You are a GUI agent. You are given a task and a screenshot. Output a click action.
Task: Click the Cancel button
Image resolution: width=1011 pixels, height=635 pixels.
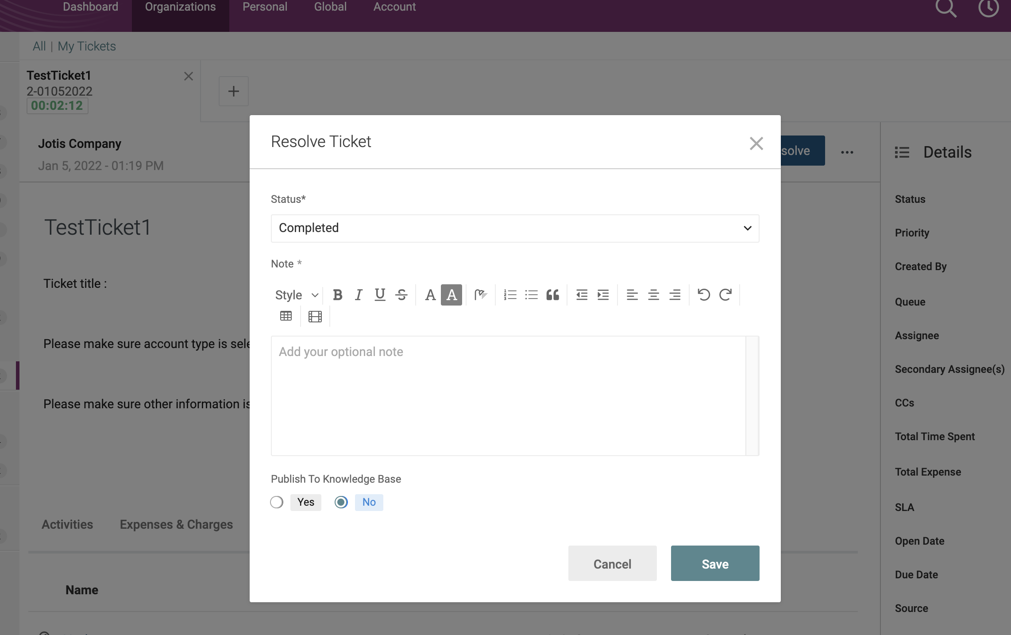click(x=612, y=563)
